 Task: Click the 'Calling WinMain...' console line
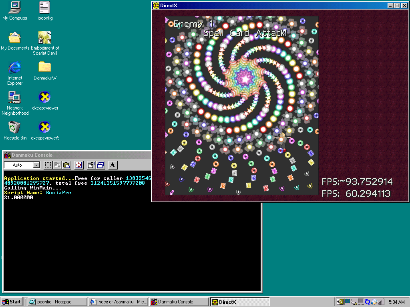[x=33, y=188]
